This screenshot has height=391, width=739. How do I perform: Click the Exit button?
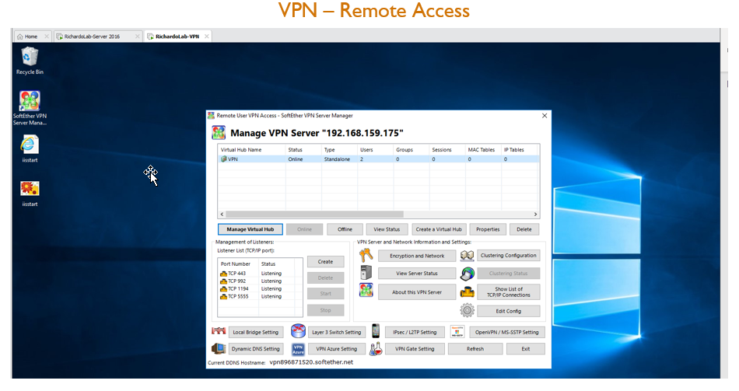[x=526, y=349]
